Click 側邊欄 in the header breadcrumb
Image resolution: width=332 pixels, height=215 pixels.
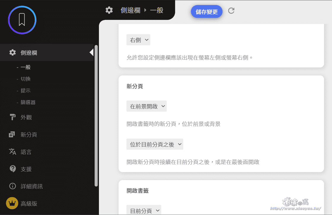coord(130,10)
